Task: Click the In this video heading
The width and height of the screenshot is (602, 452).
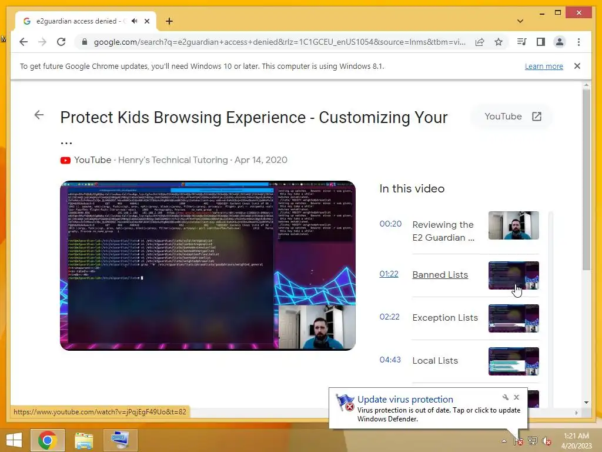Action: click(412, 189)
